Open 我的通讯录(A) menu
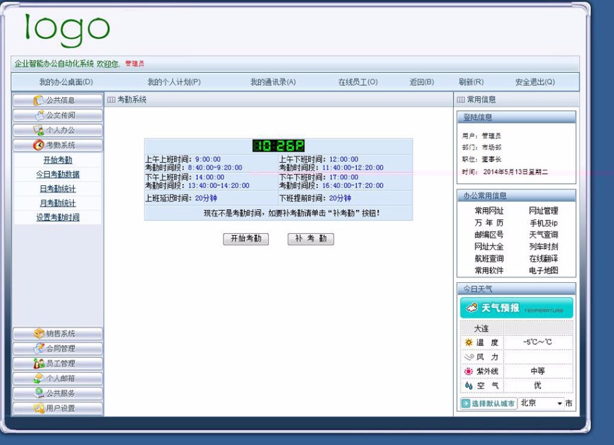The image size is (614, 445). click(x=273, y=82)
